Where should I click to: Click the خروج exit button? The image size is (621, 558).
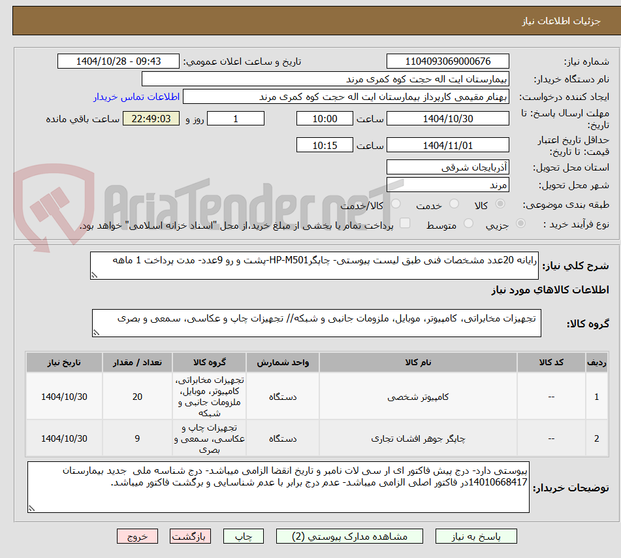[x=137, y=536]
